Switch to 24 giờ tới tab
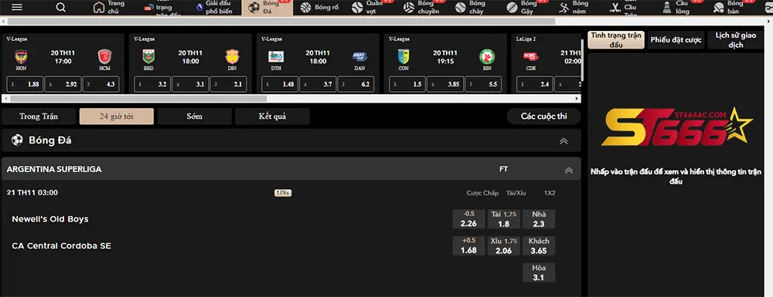Screen dimensions: 773x297 tap(117, 116)
